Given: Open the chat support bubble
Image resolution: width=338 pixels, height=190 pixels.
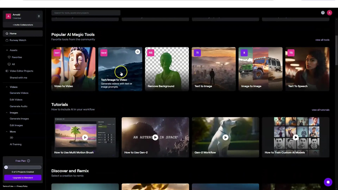Looking at the screenshot, I should pos(328,182).
